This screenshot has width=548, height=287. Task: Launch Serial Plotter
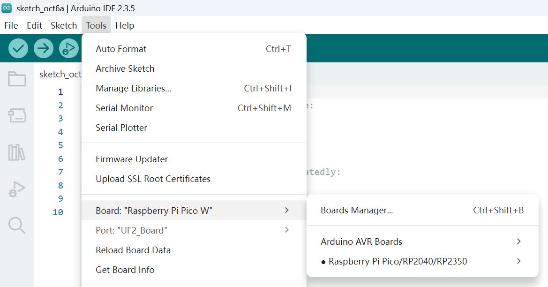(x=194, y=128)
